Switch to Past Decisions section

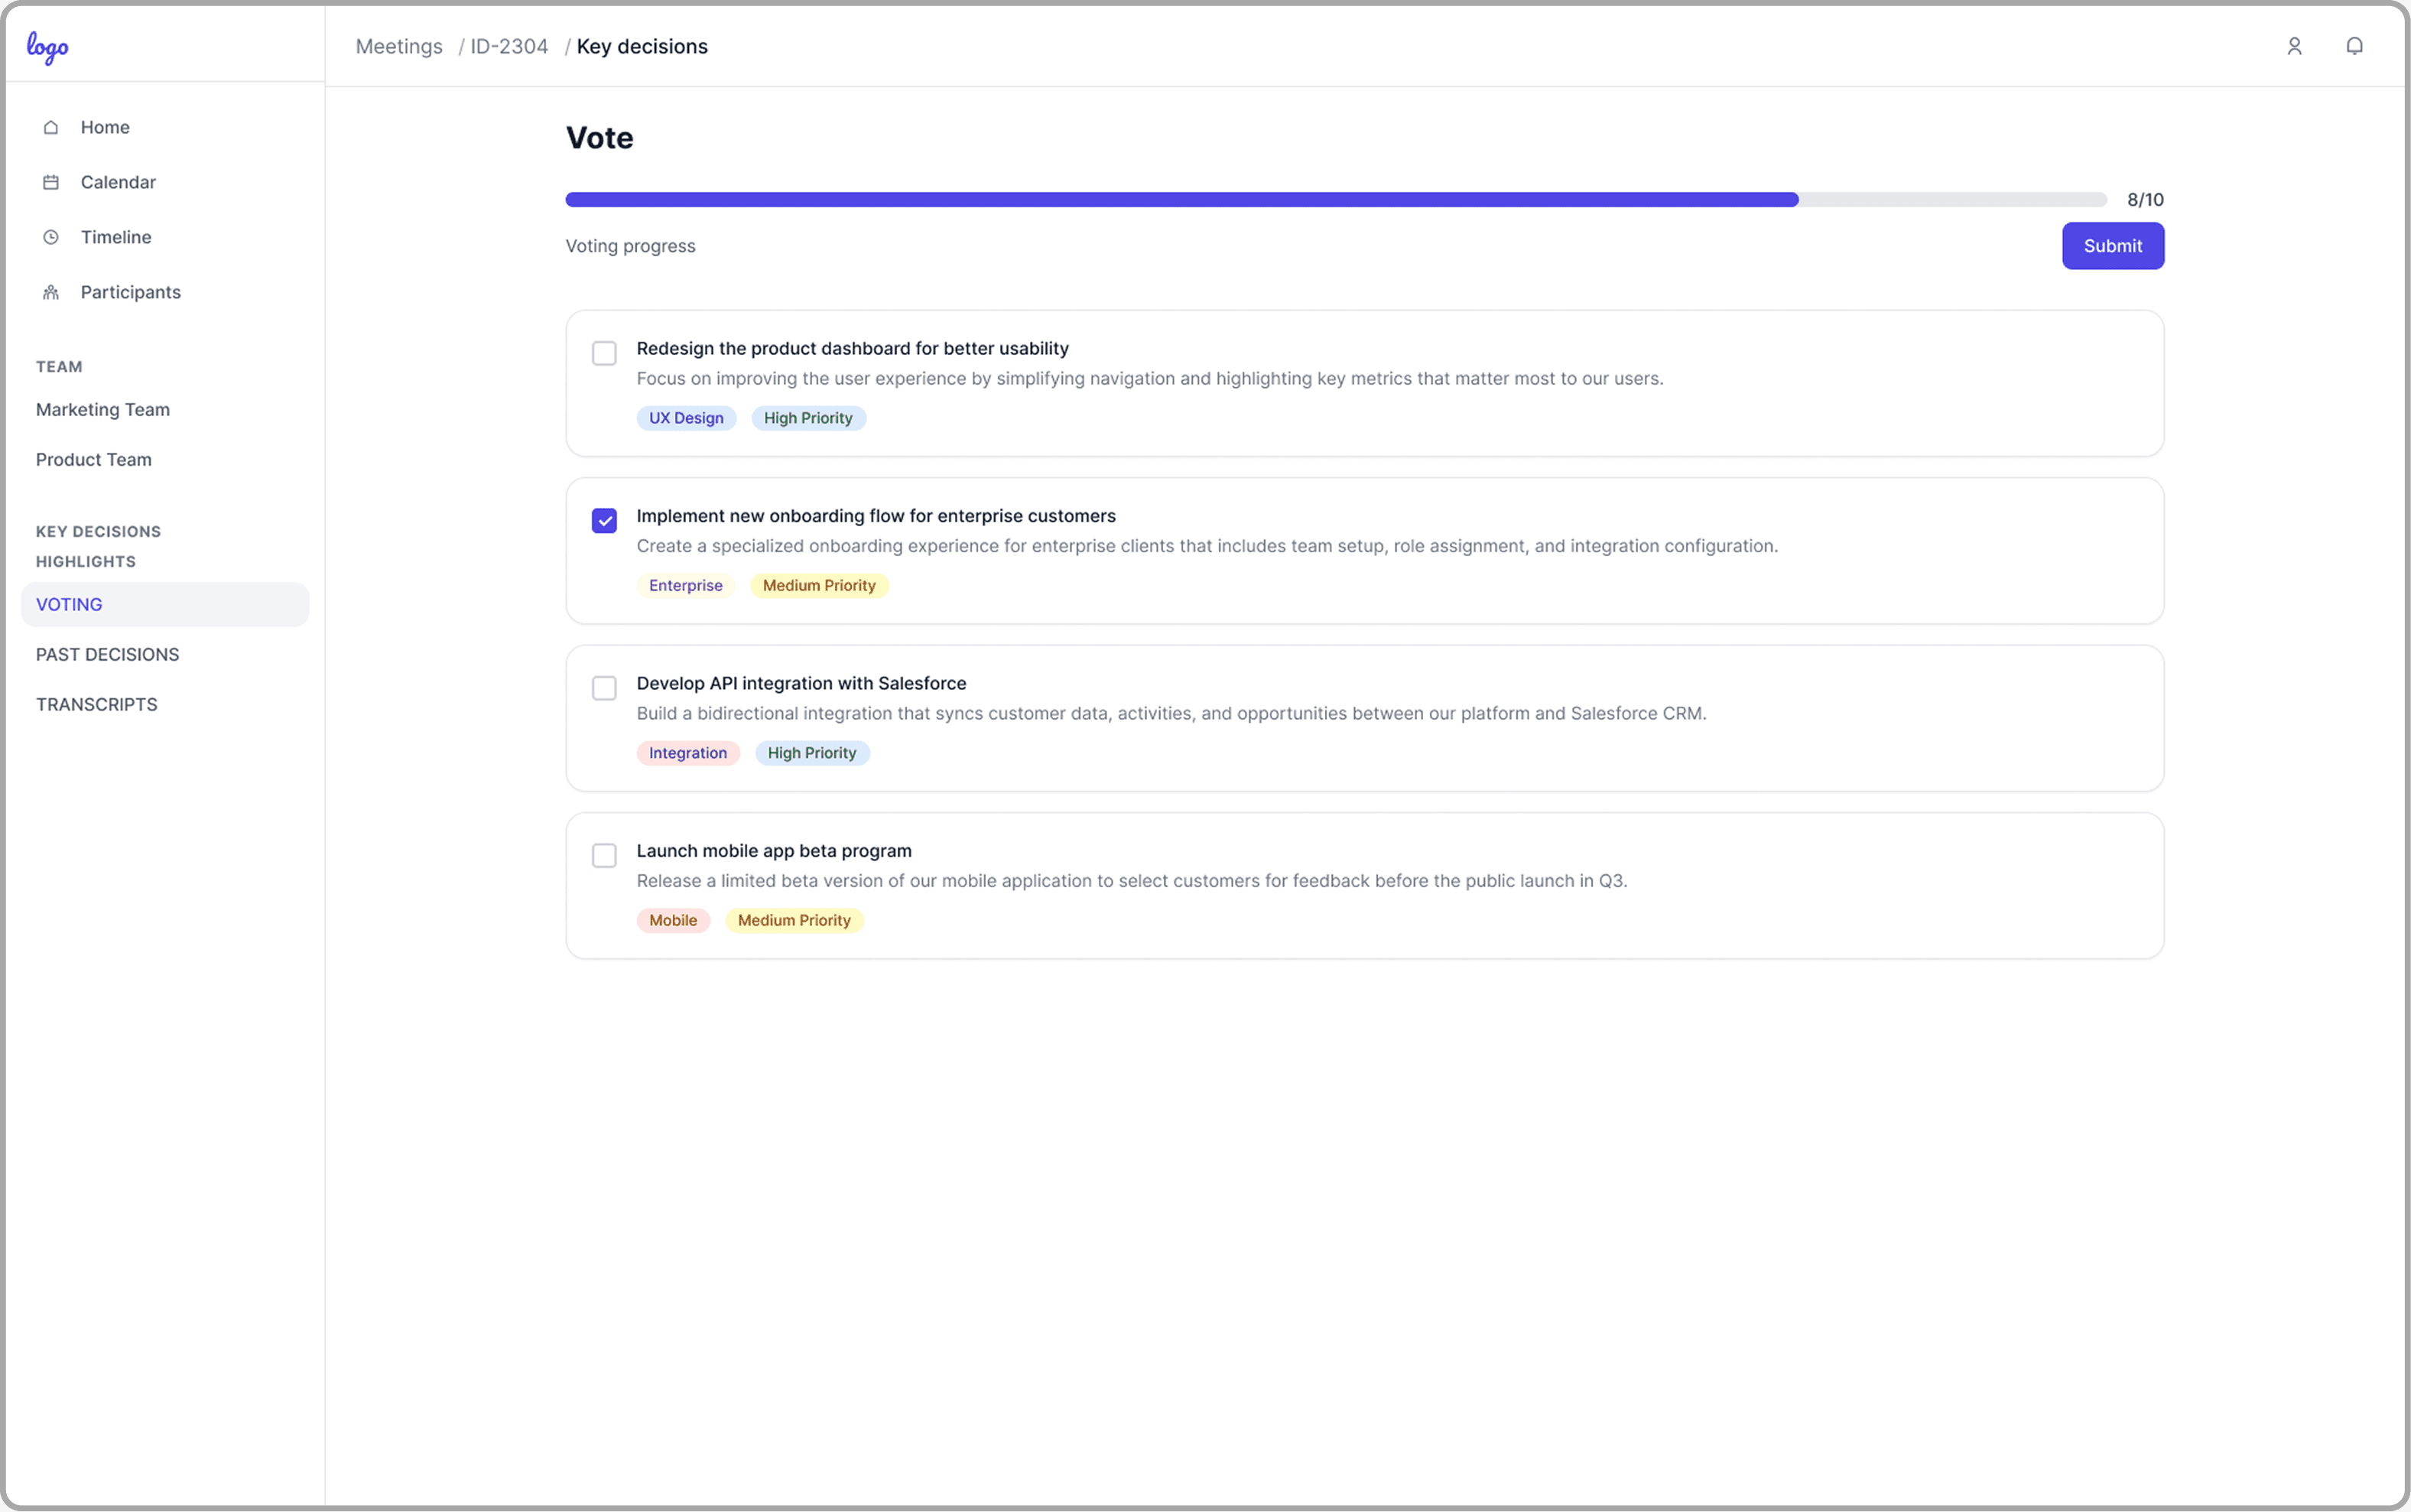pos(107,654)
